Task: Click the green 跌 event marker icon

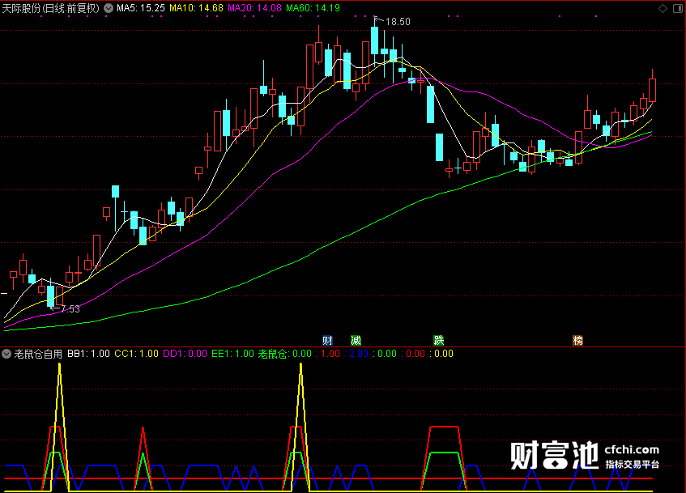Action: (438, 340)
